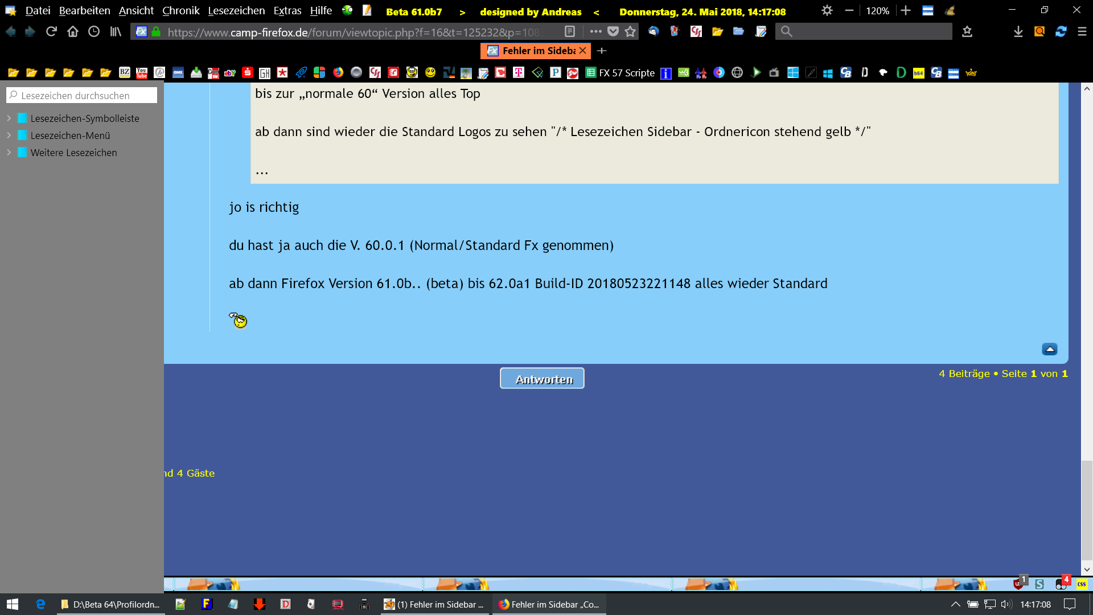This screenshot has height=615, width=1093.
Task: Zoom out with minus button
Action: pyautogui.click(x=849, y=11)
